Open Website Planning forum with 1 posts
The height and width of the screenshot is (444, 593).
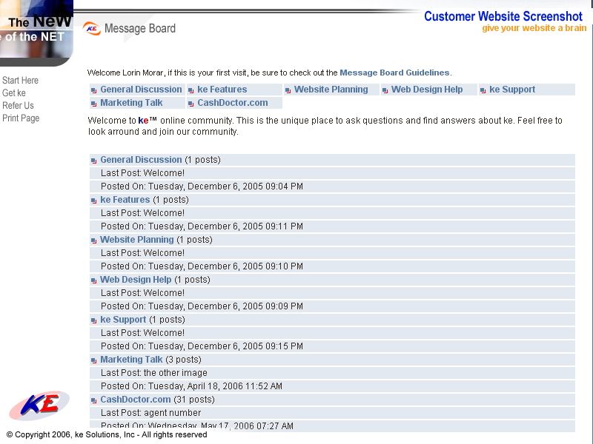(x=137, y=240)
